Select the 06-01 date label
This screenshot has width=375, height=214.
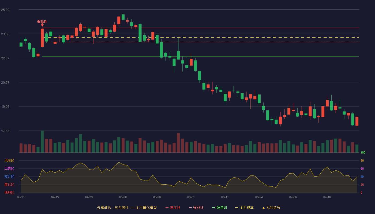tap(191, 197)
